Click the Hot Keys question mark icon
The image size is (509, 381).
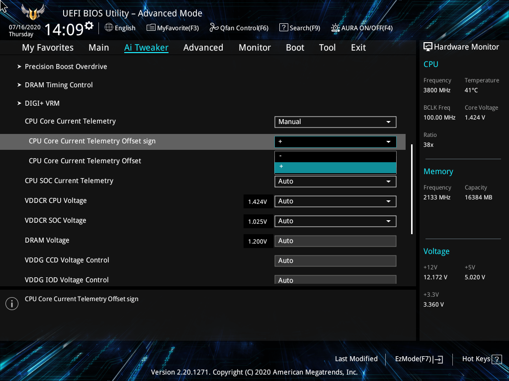click(x=497, y=359)
